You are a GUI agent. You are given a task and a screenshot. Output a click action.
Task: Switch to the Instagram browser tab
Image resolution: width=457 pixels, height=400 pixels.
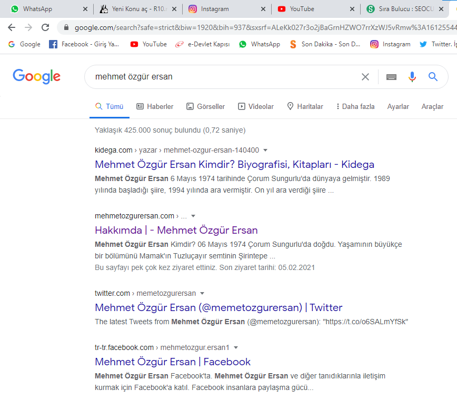coord(227,9)
